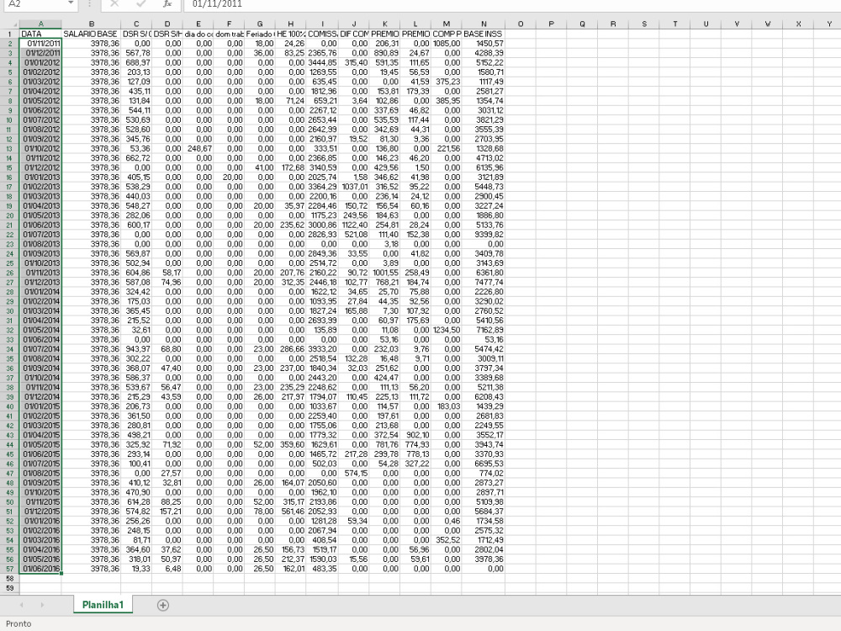The height and width of the screenshot is (631, 841).
Task: Click the date cell 01/10/2012
Action: click(40, 149)
